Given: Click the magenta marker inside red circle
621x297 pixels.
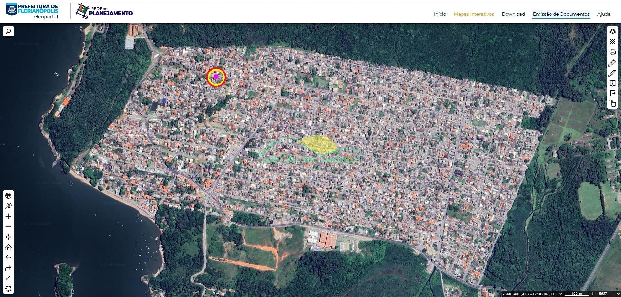Looking at the screenshot, I should 216,77.
